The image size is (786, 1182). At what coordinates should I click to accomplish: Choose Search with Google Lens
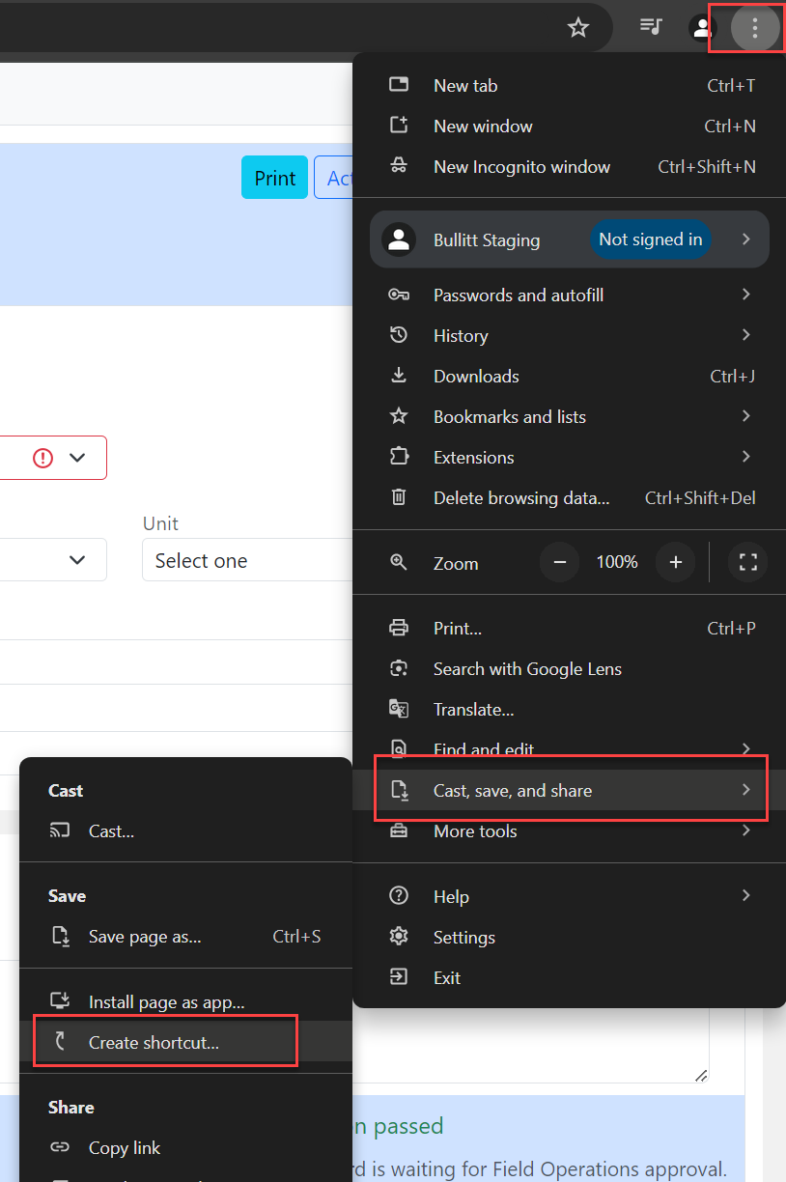pyautogui.click(x=527, y=669)
